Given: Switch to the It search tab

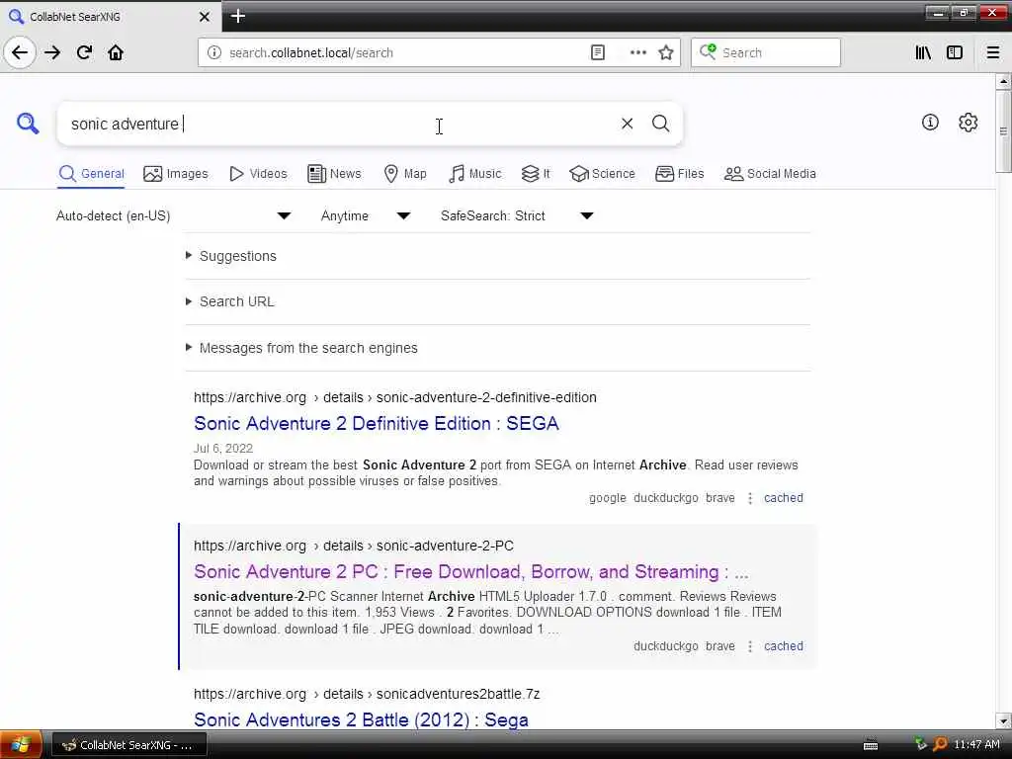Looking at the screenshot, I should 536,174.
